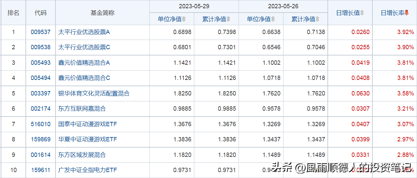Open 东方互联网嘉混合 fund page
This screenshot has height=178, width=417.
[82, 109]
